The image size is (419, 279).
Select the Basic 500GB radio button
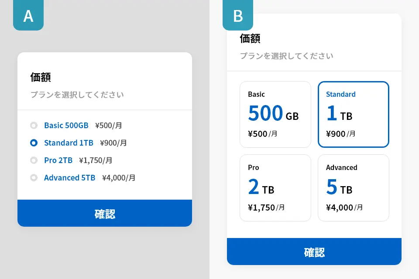pos(34,126)
